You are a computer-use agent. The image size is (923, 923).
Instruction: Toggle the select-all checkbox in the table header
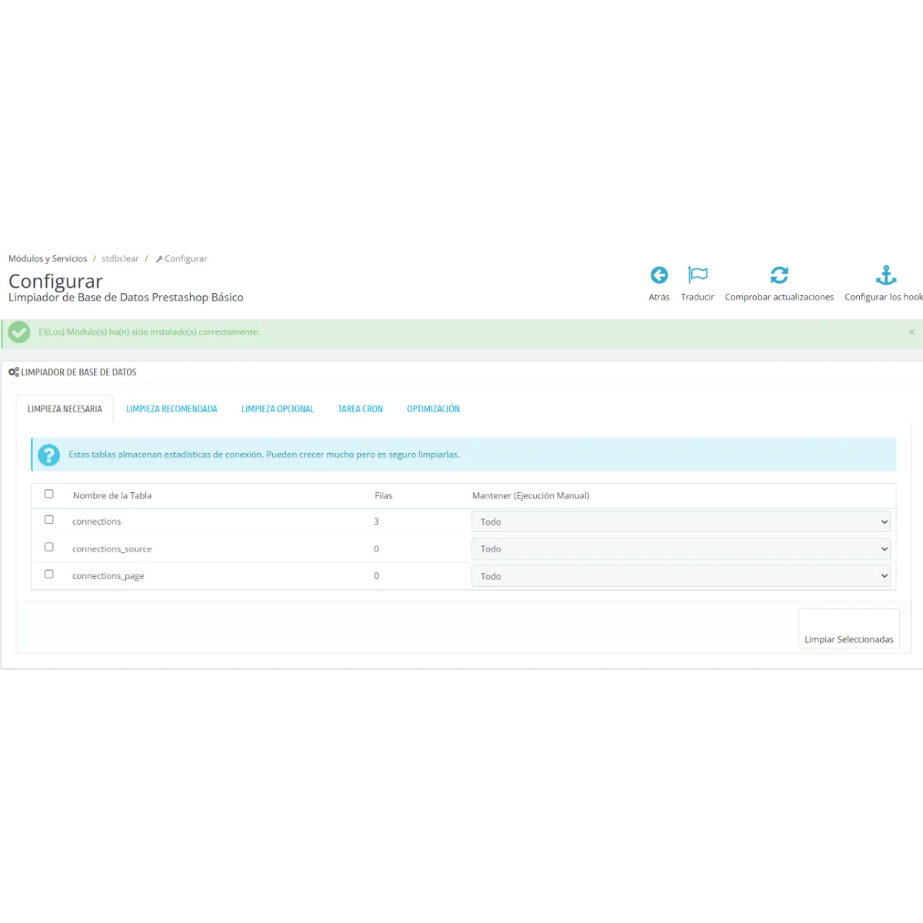(x=49, y=495)
